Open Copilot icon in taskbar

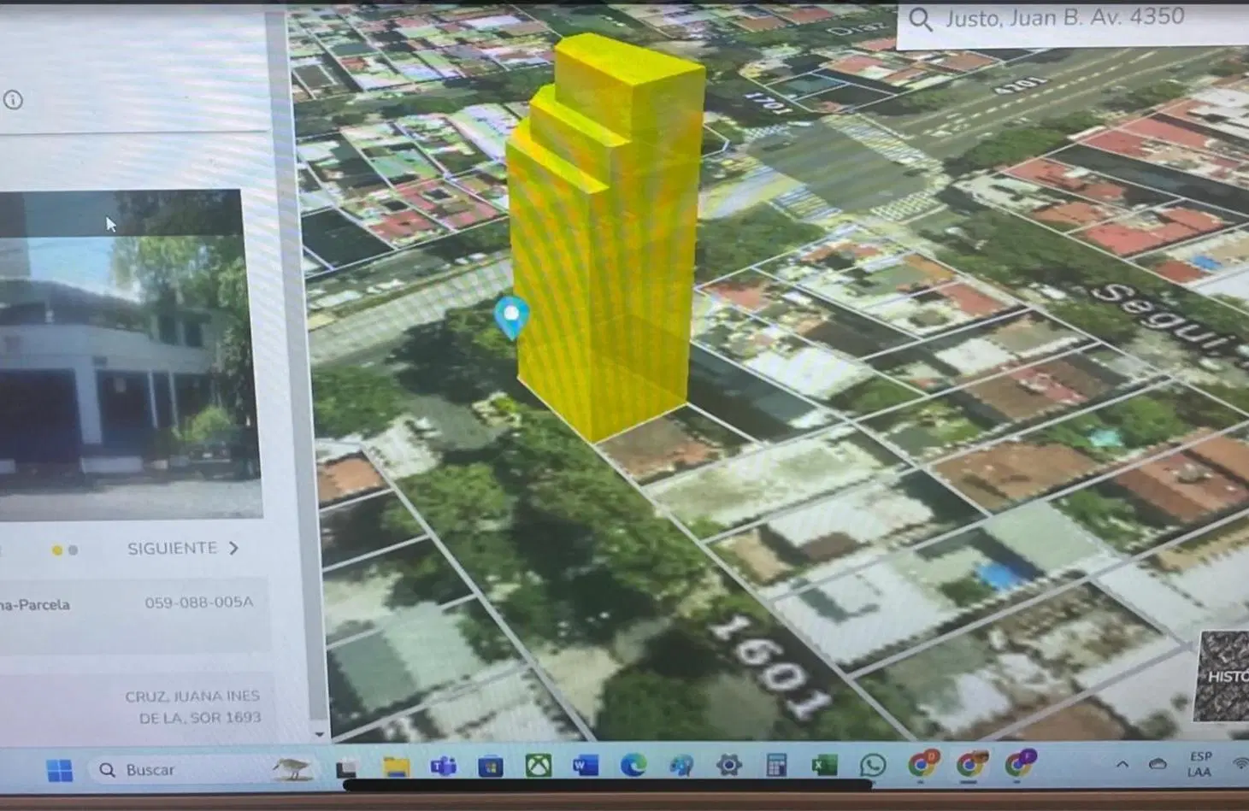coord(681,765)
